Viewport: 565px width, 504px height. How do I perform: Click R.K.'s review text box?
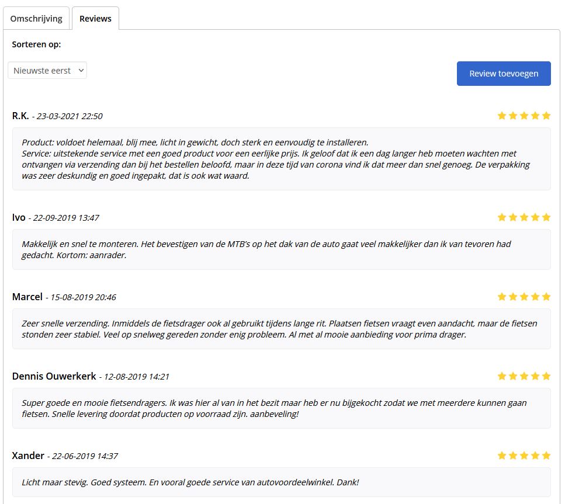(x=282, y=159)
